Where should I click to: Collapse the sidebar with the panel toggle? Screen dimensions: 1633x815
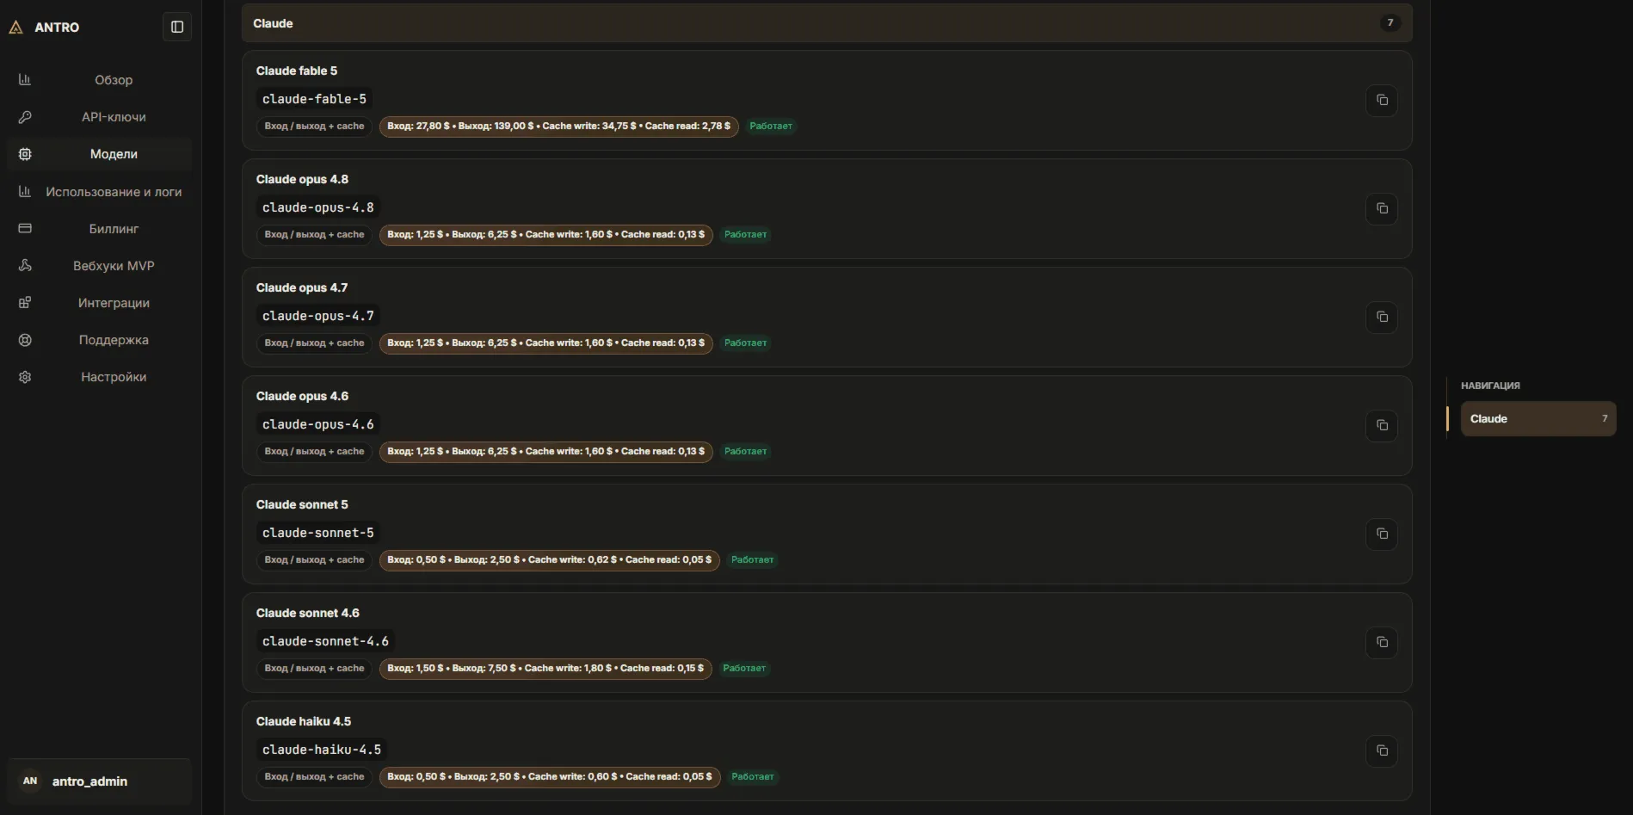pos(177,28)
